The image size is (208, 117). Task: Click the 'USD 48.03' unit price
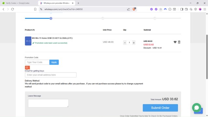108,42
